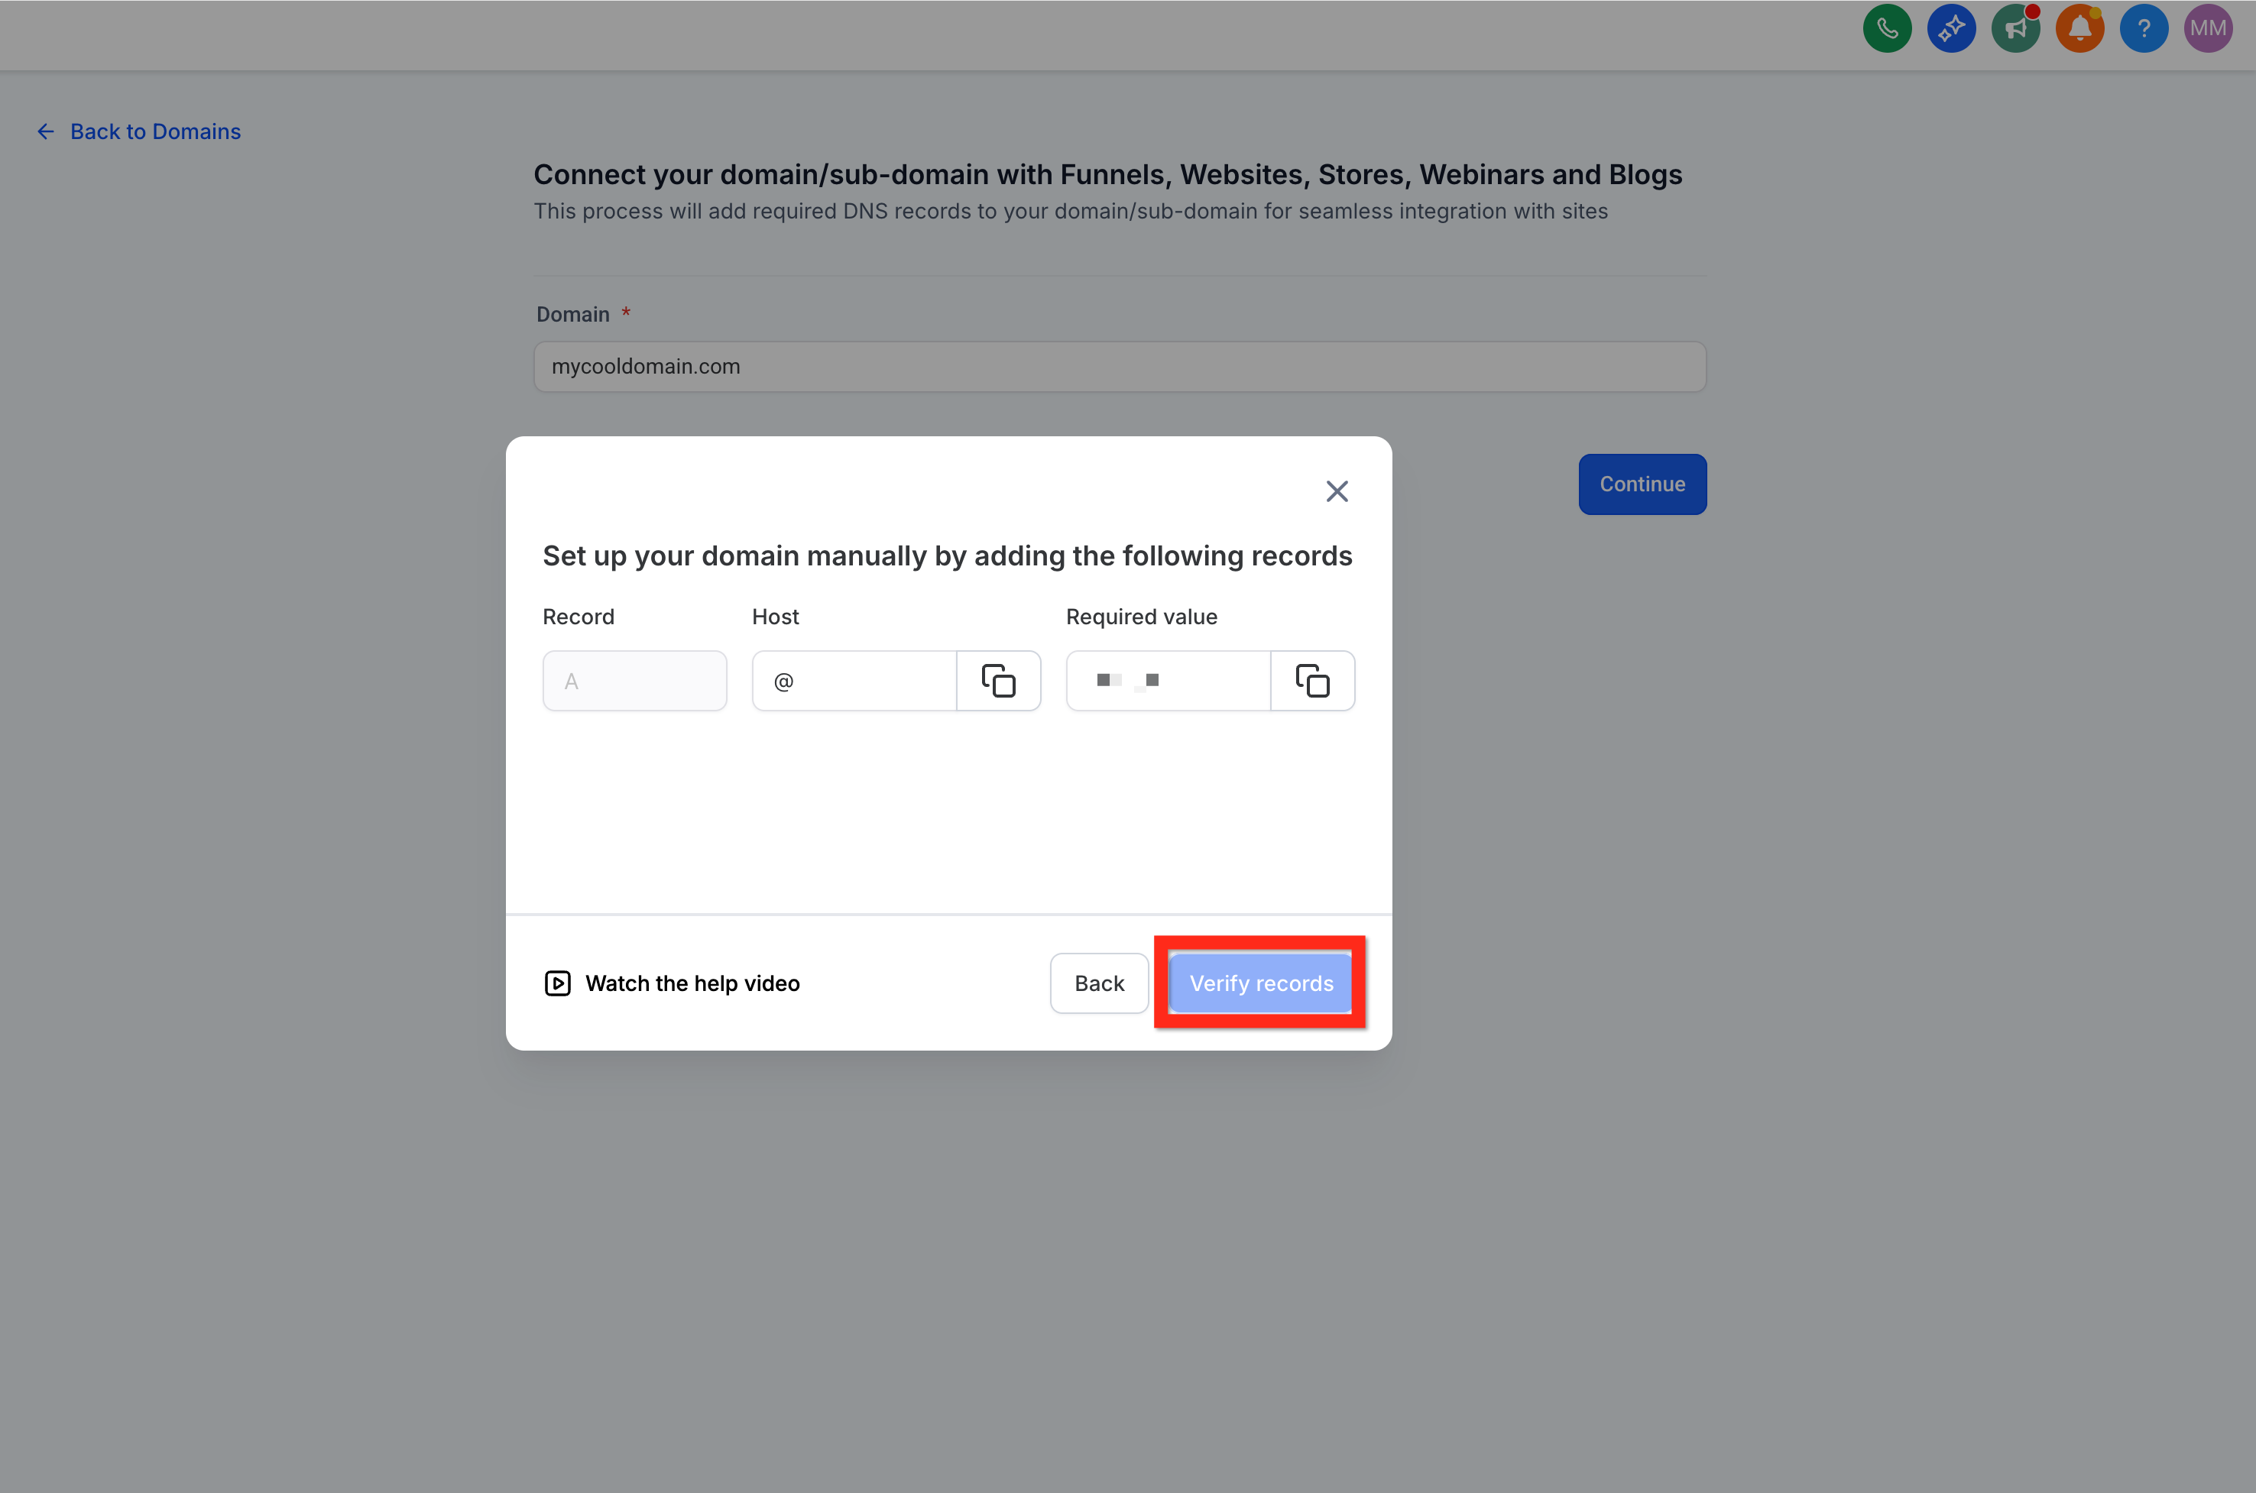
Task: View announcements via the megaphone icon
Action: [2015, 28]
